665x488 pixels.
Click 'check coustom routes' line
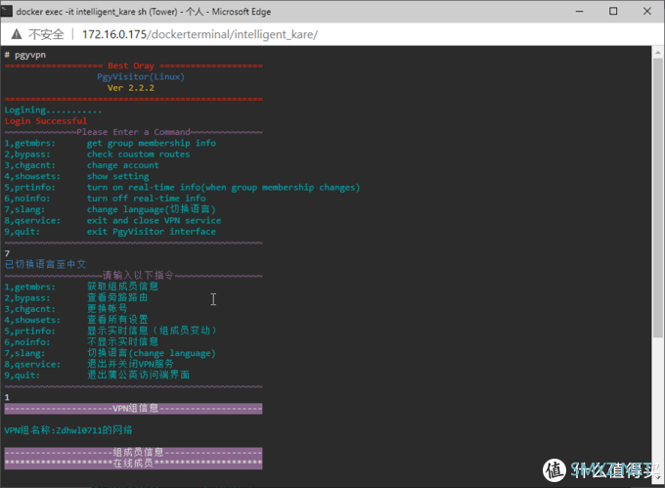(138, 154)
